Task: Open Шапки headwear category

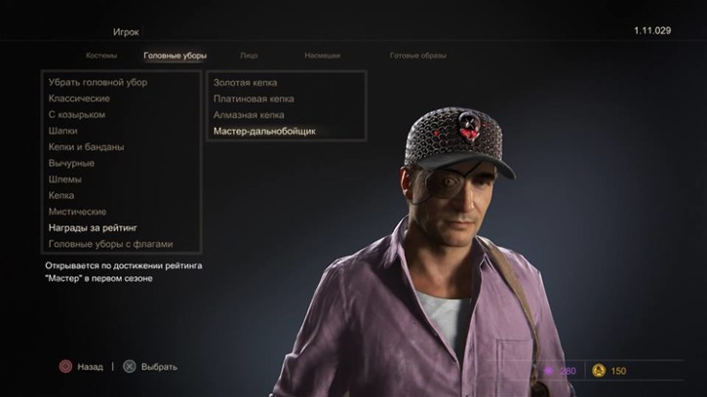Action: (62, 131)
